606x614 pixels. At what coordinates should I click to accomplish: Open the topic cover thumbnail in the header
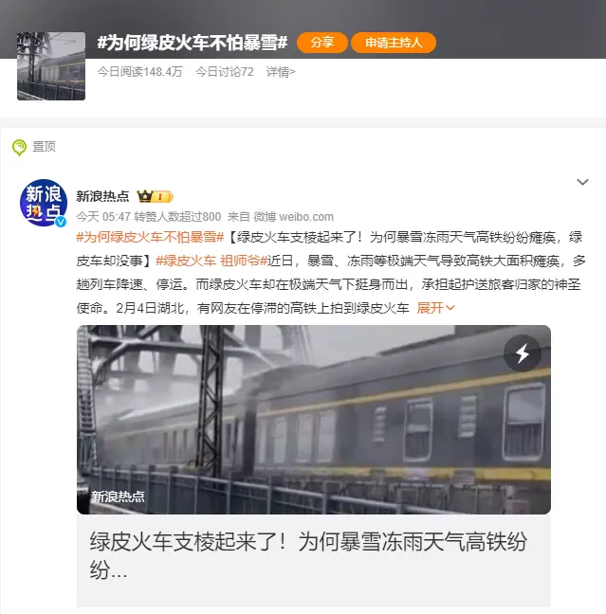coord(51,66)
